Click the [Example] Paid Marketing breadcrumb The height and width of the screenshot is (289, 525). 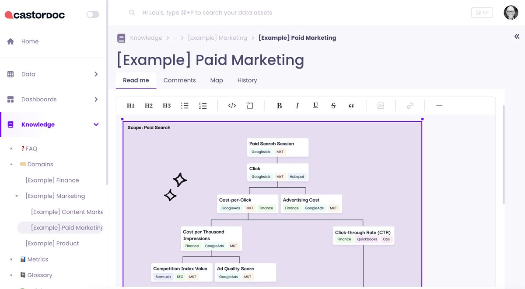click(297, 38)
